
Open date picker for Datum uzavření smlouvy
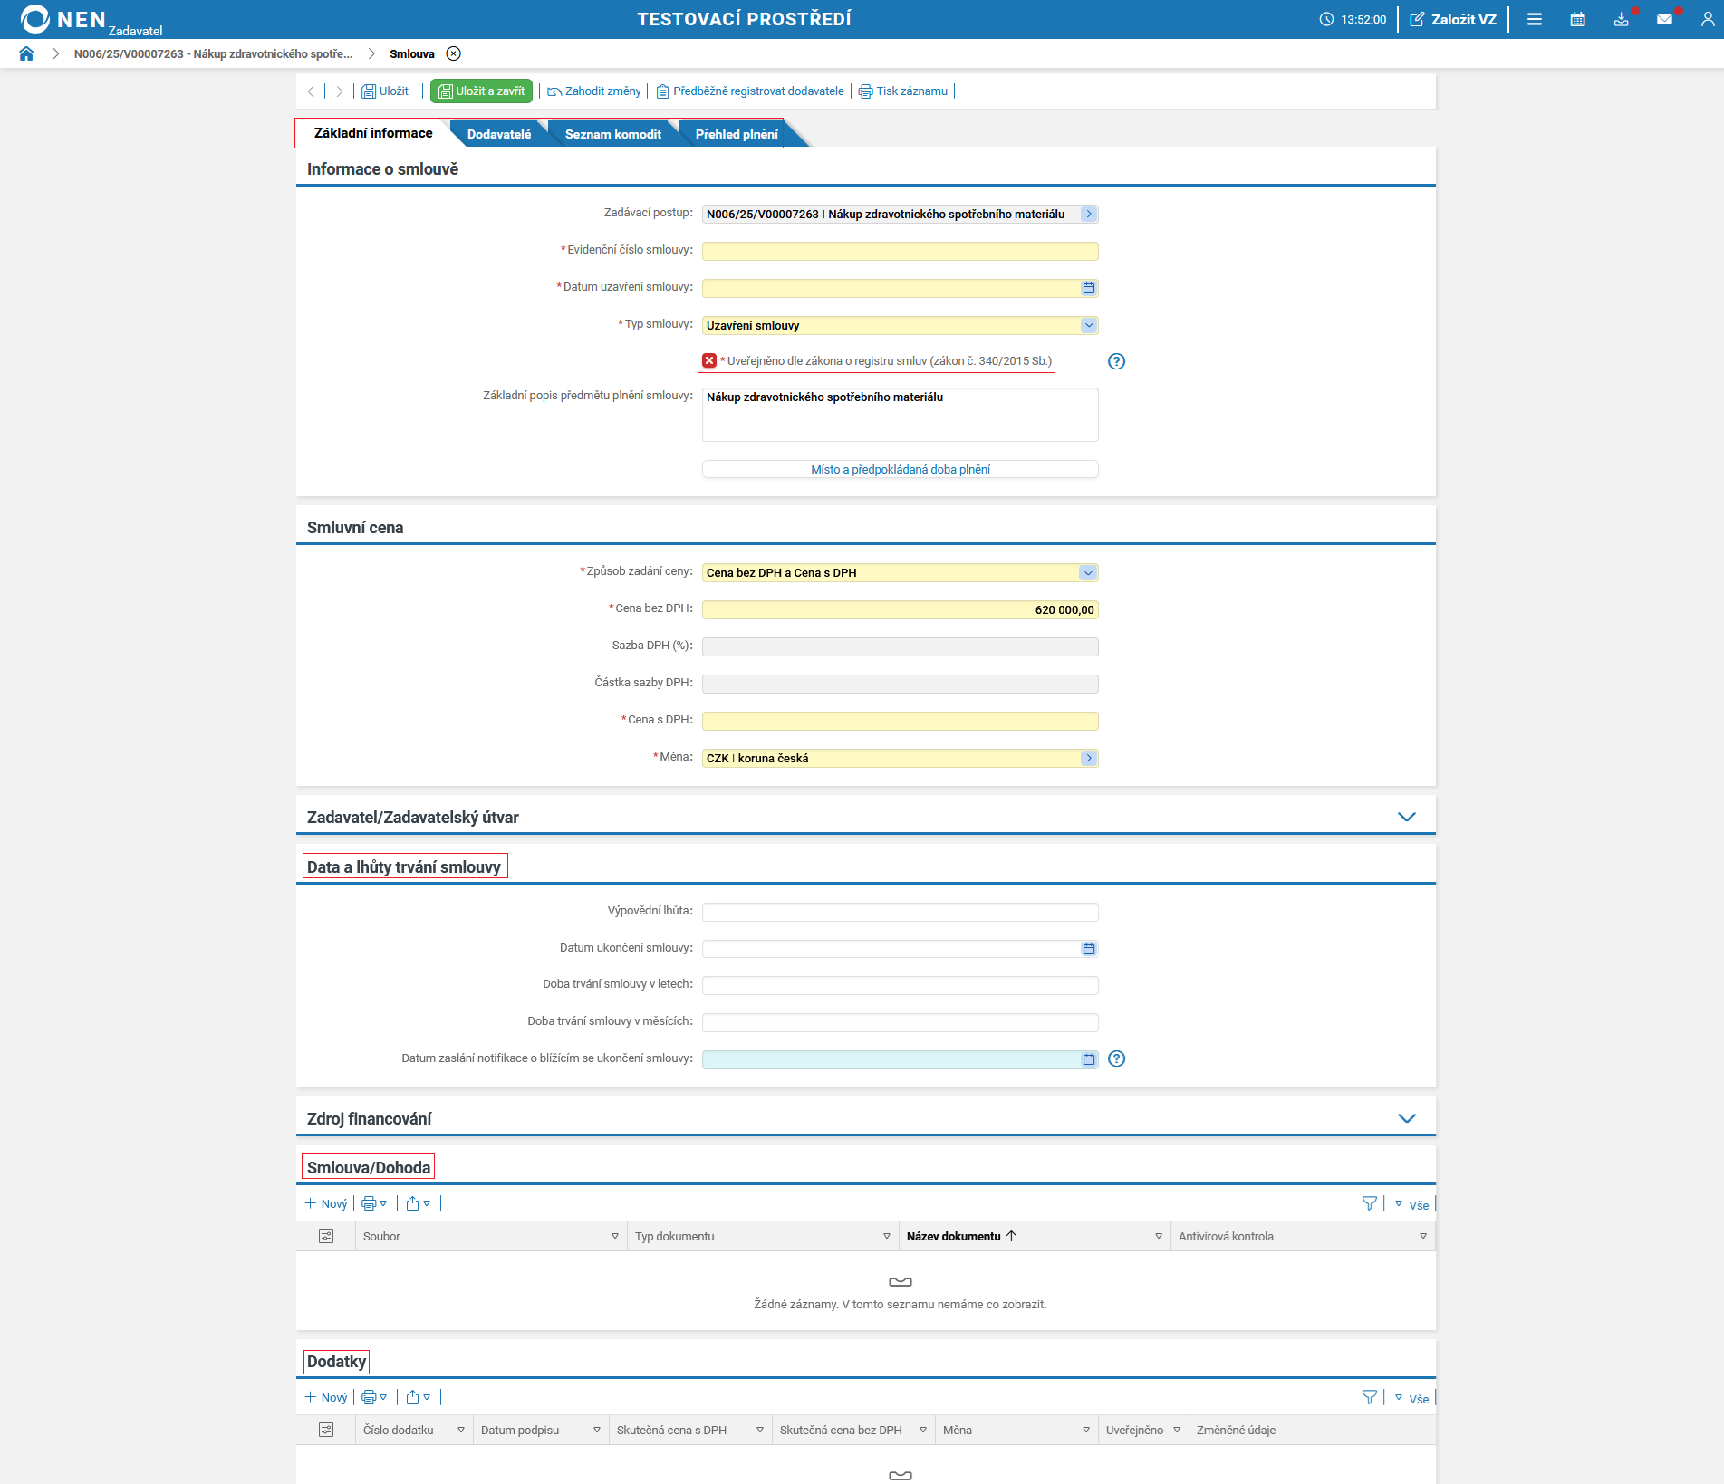pos(1088,288)
